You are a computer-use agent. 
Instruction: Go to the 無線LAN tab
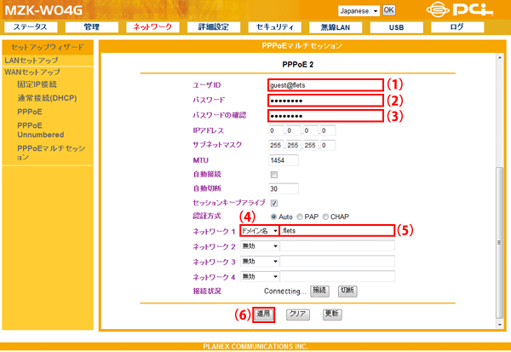pyautogui.click(x=335, y=27)
